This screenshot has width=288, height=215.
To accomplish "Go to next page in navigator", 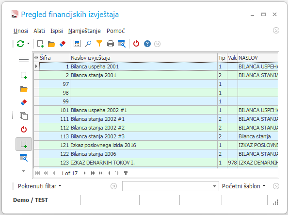I will pyautogui.click(x=93, y=173).
